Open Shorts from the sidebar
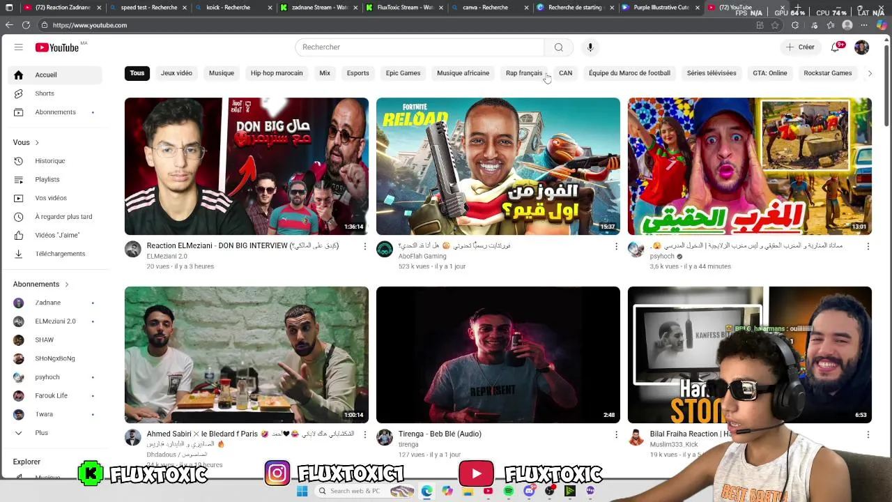892x502 pixels. click(x=56, y=93)
